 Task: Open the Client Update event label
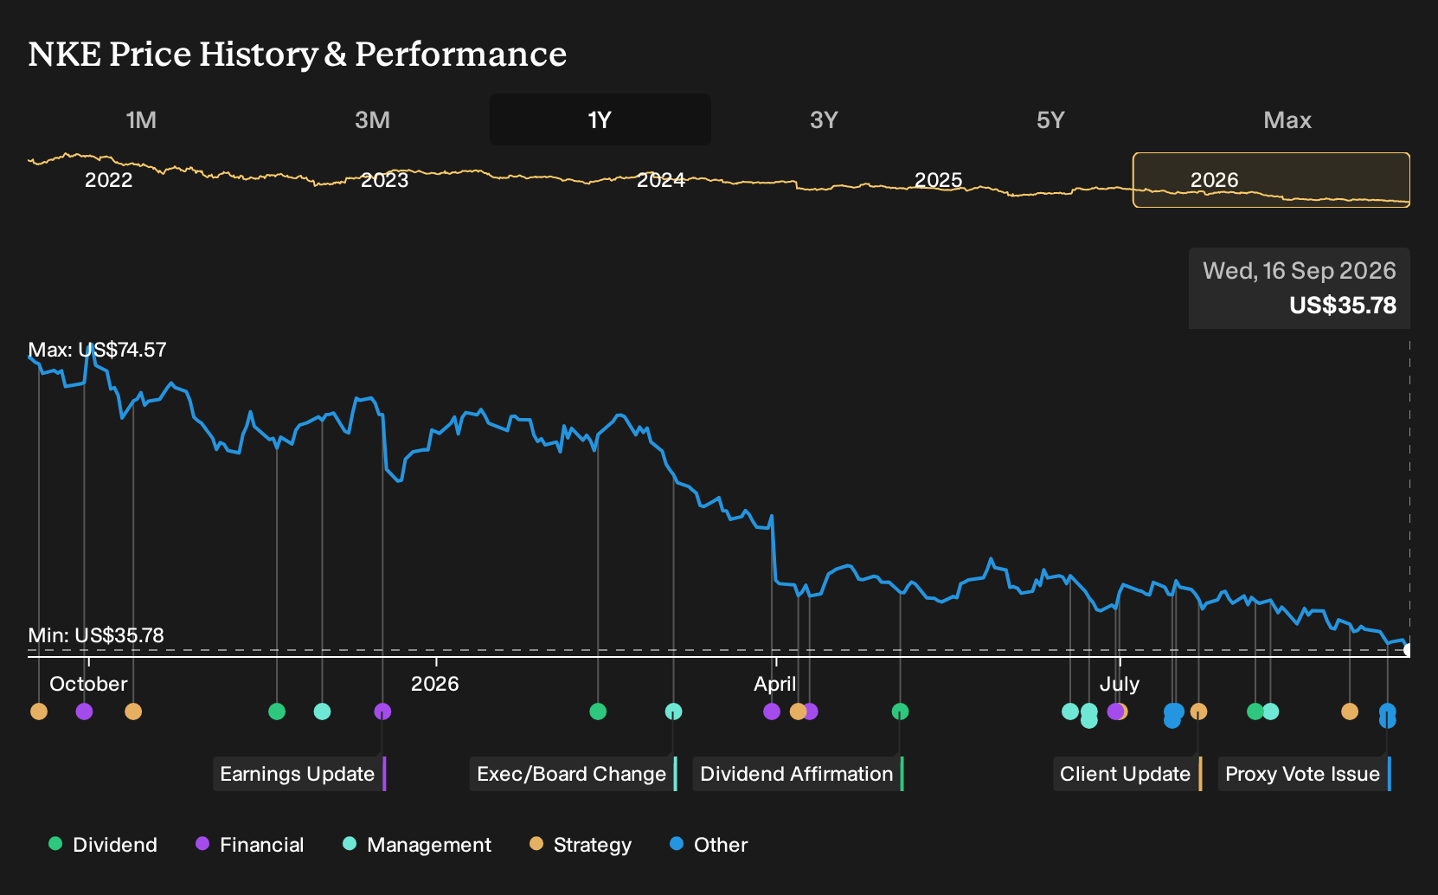click(1127, 774)
